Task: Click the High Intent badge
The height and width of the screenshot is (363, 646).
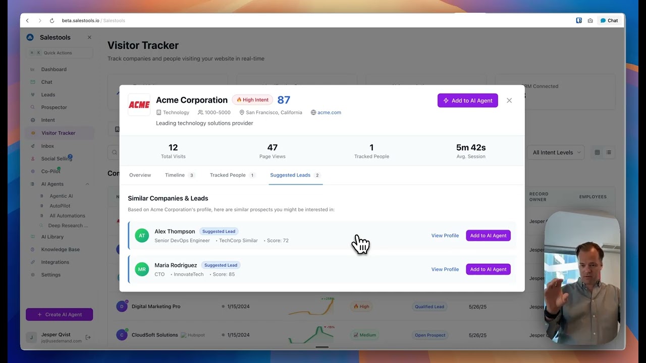Action: 252,100
